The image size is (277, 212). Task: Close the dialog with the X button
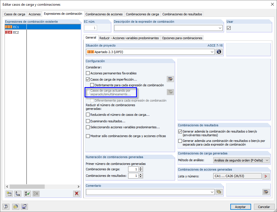coord(272,5)
